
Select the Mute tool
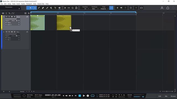51,8
